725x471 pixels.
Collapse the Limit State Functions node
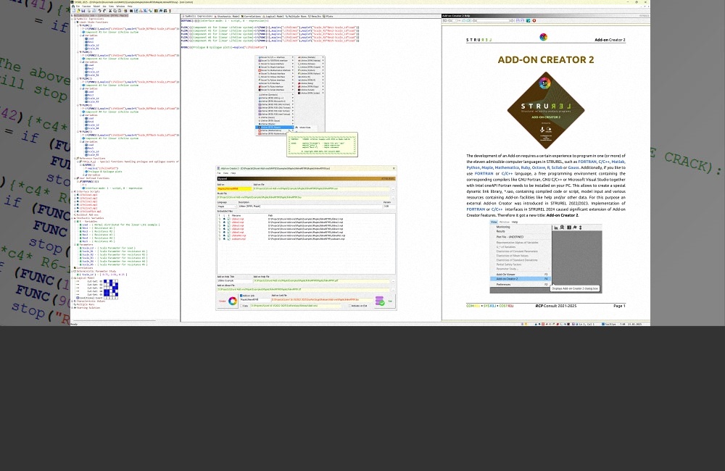pyautogui.click(x=75, y=22)
